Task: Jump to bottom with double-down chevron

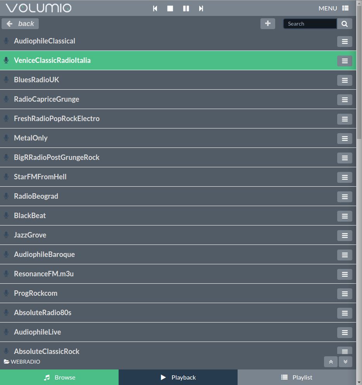Action: (x=345, y=362)
